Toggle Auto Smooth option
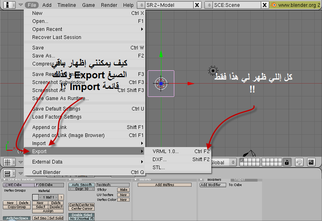Image resolution: width=322 pixels, height=221 pixels. click(x=82, y=185)
